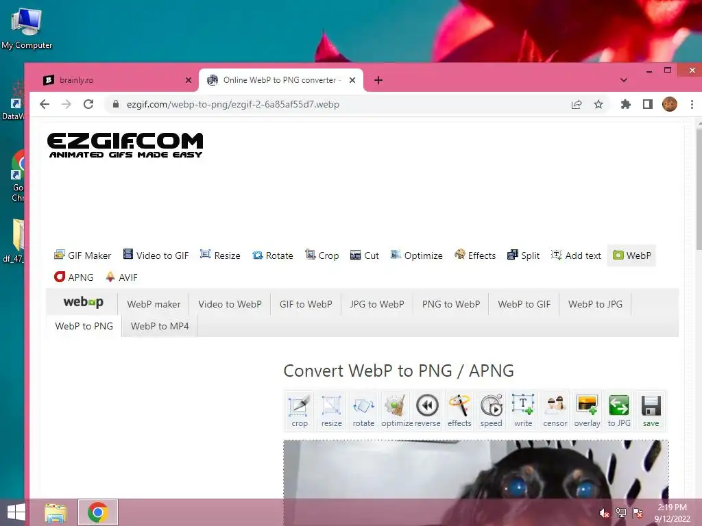Close the WebP to PNG converter tab
702x526 pixels.
[352, 80]
